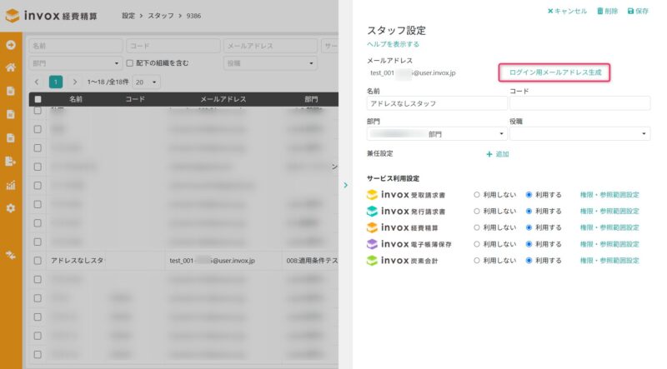Viewport: 667px width, 369px height.
Task: Click the + 追加 link for 兼任設定
Action: (498, 154)
